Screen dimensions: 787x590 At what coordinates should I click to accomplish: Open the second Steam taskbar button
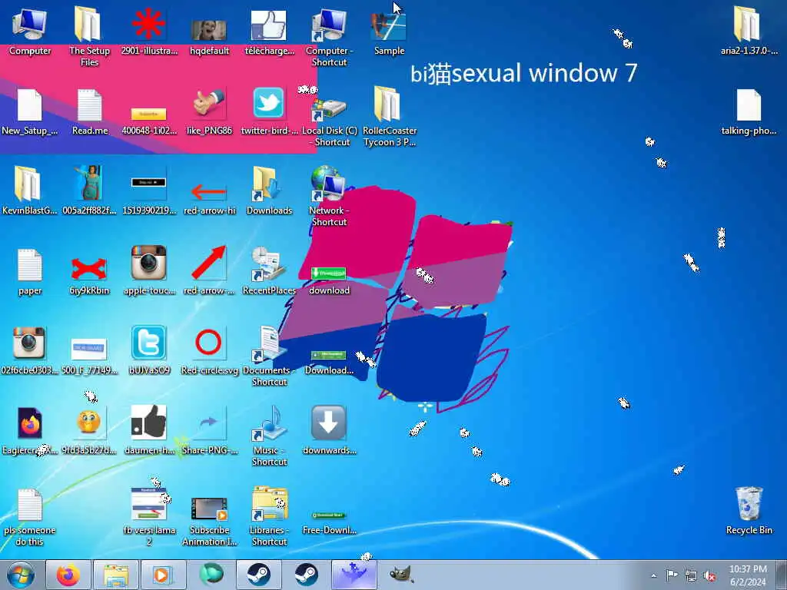(x=306, y=575)
